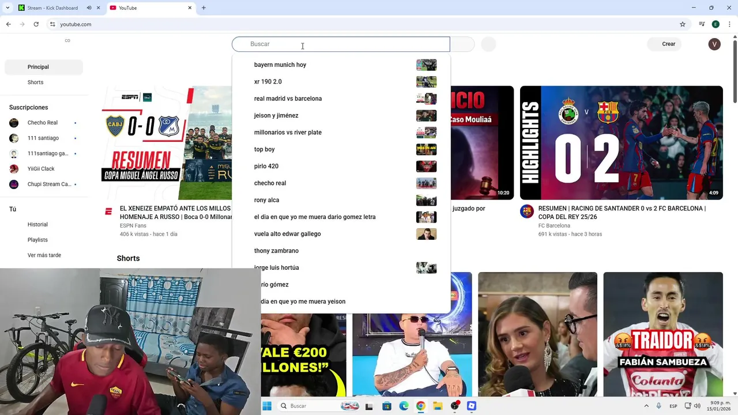Image resolution: width=738 pixels, height=415 pixels.
Task: Open the TRAIDOR Fabián Sambueza short
Action: 663,334
